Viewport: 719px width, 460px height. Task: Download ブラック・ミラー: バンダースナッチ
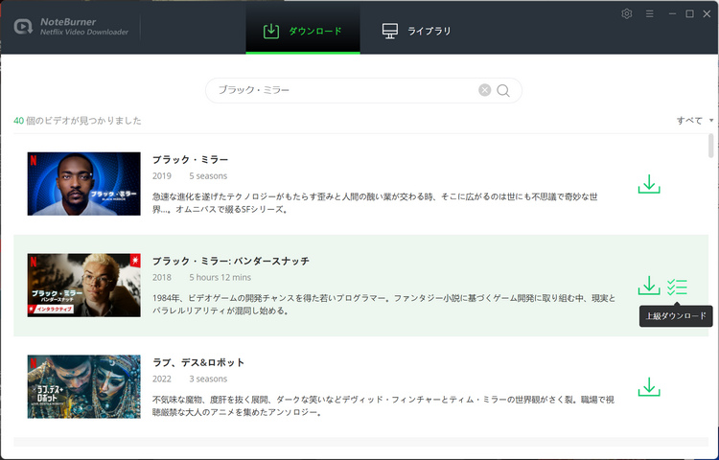(649, 286)
